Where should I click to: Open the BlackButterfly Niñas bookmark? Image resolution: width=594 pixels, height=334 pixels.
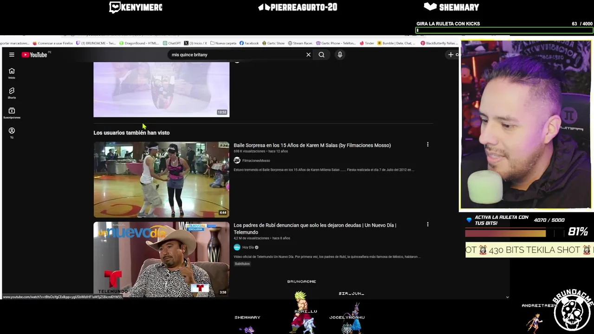(x=440, y=43)
